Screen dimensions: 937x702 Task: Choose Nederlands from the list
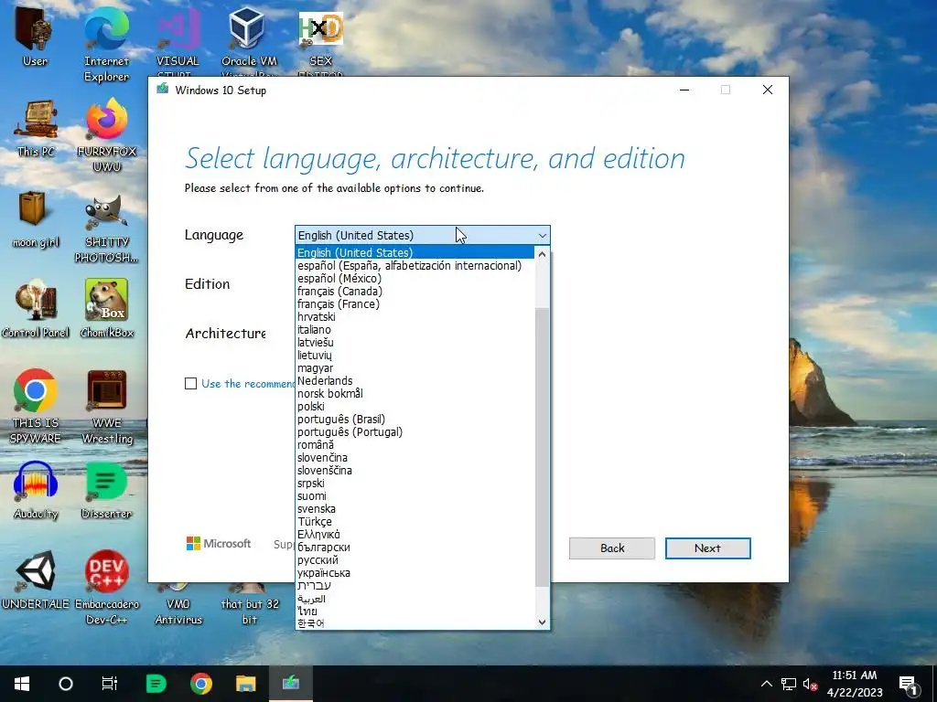point(415,381)
